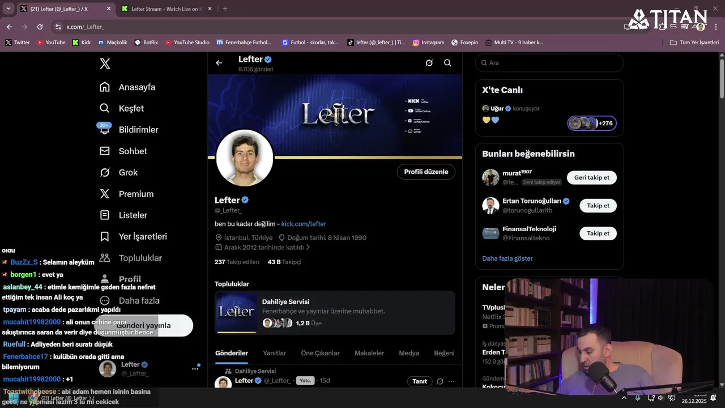Open 237 Takip edilen list

[x=237, y=262]
